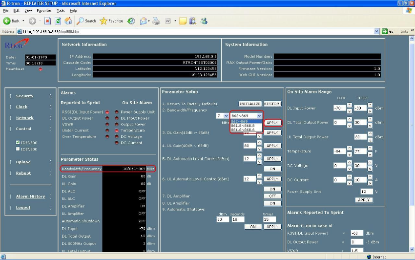This screenshot has width=415, height=260.
Task: Click the Stop loading icon
Action: coord(47,21)
